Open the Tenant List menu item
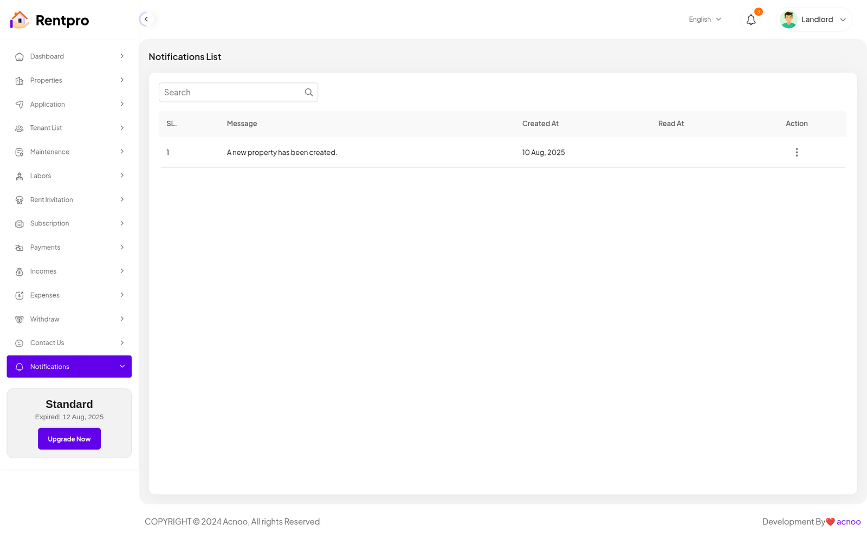This screenshot has height=539, width=867. pyautogui.click(x=46, y=128)
